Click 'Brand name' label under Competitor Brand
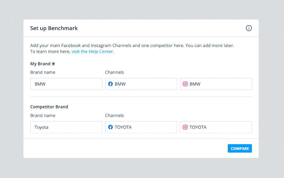The height and width of the screenshot is (178, 284). (x=43, y=115)
